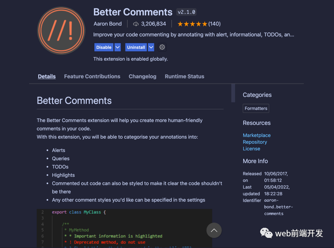Viewport: 334px width, 248px height.
Task: Open the License link
Action: 251,149
